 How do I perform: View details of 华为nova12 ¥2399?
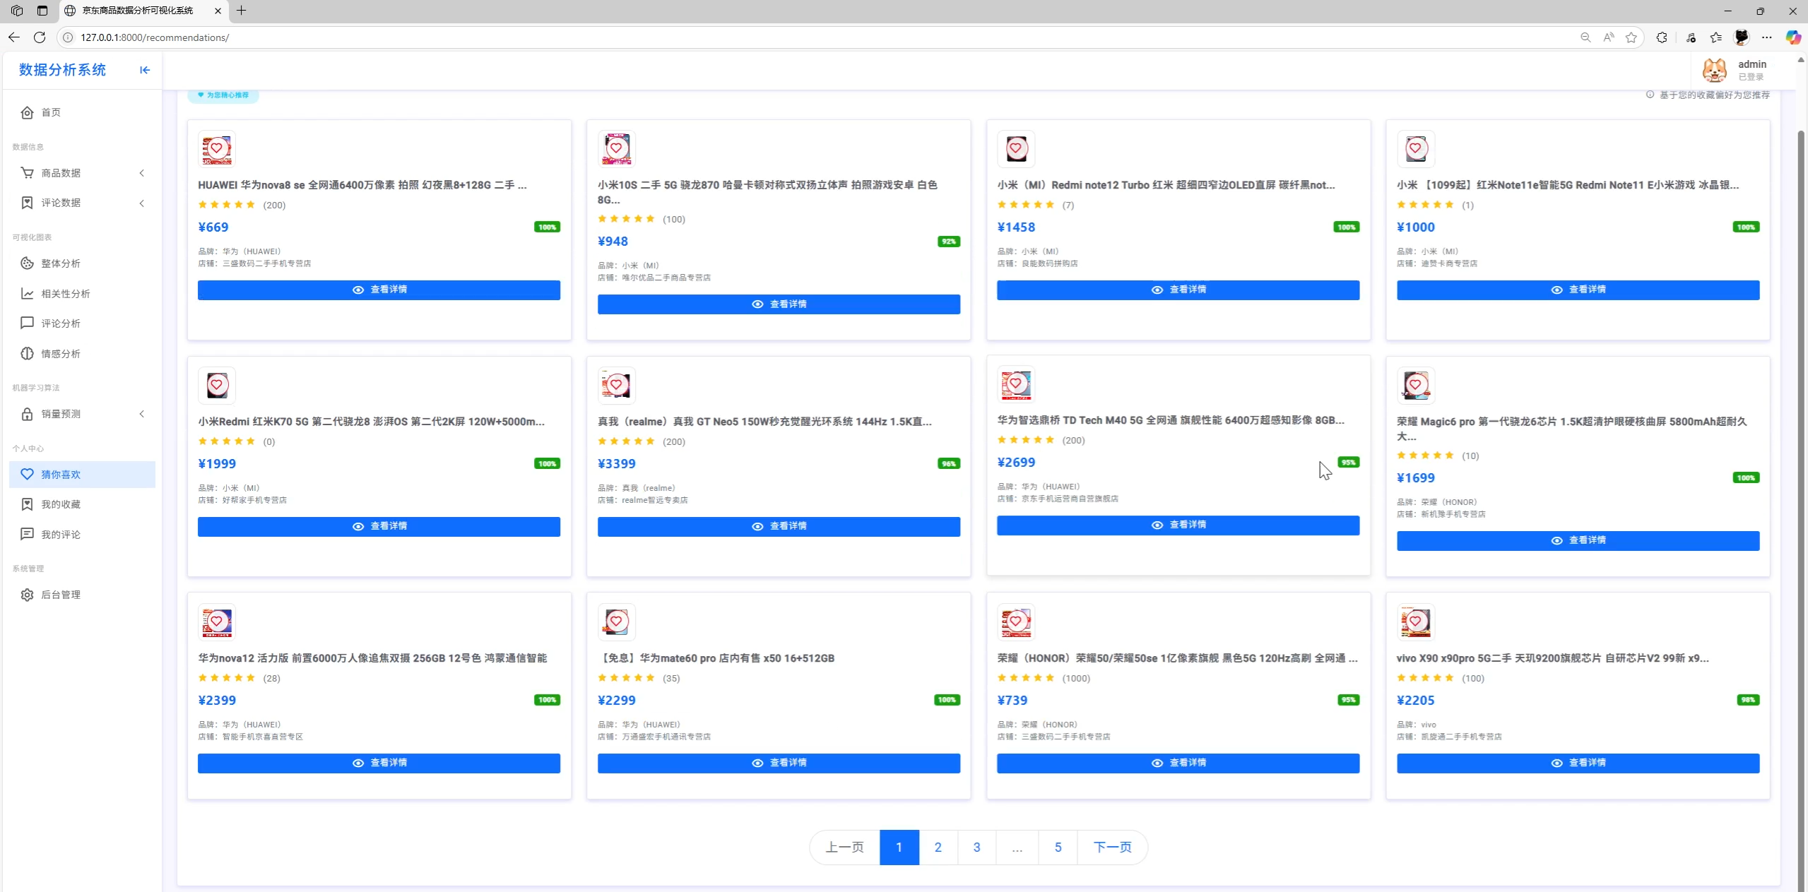pos(379,763)
